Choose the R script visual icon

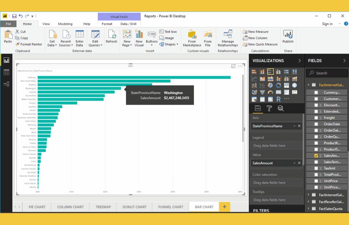278,99
